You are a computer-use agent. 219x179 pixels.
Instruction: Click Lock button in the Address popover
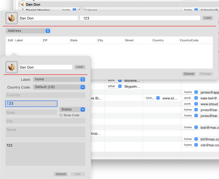coord(208,18)
